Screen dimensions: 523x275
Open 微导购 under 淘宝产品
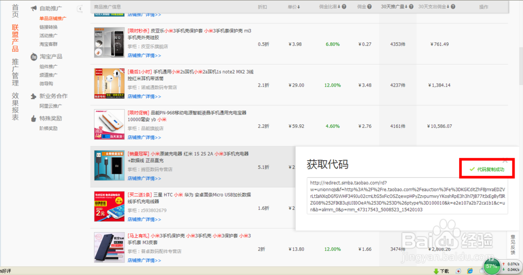click(46, 84)
